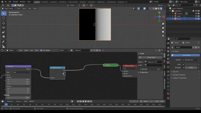Toggle the viewport overlays button
The image size is (201, 113).
[x=144, y=8]
